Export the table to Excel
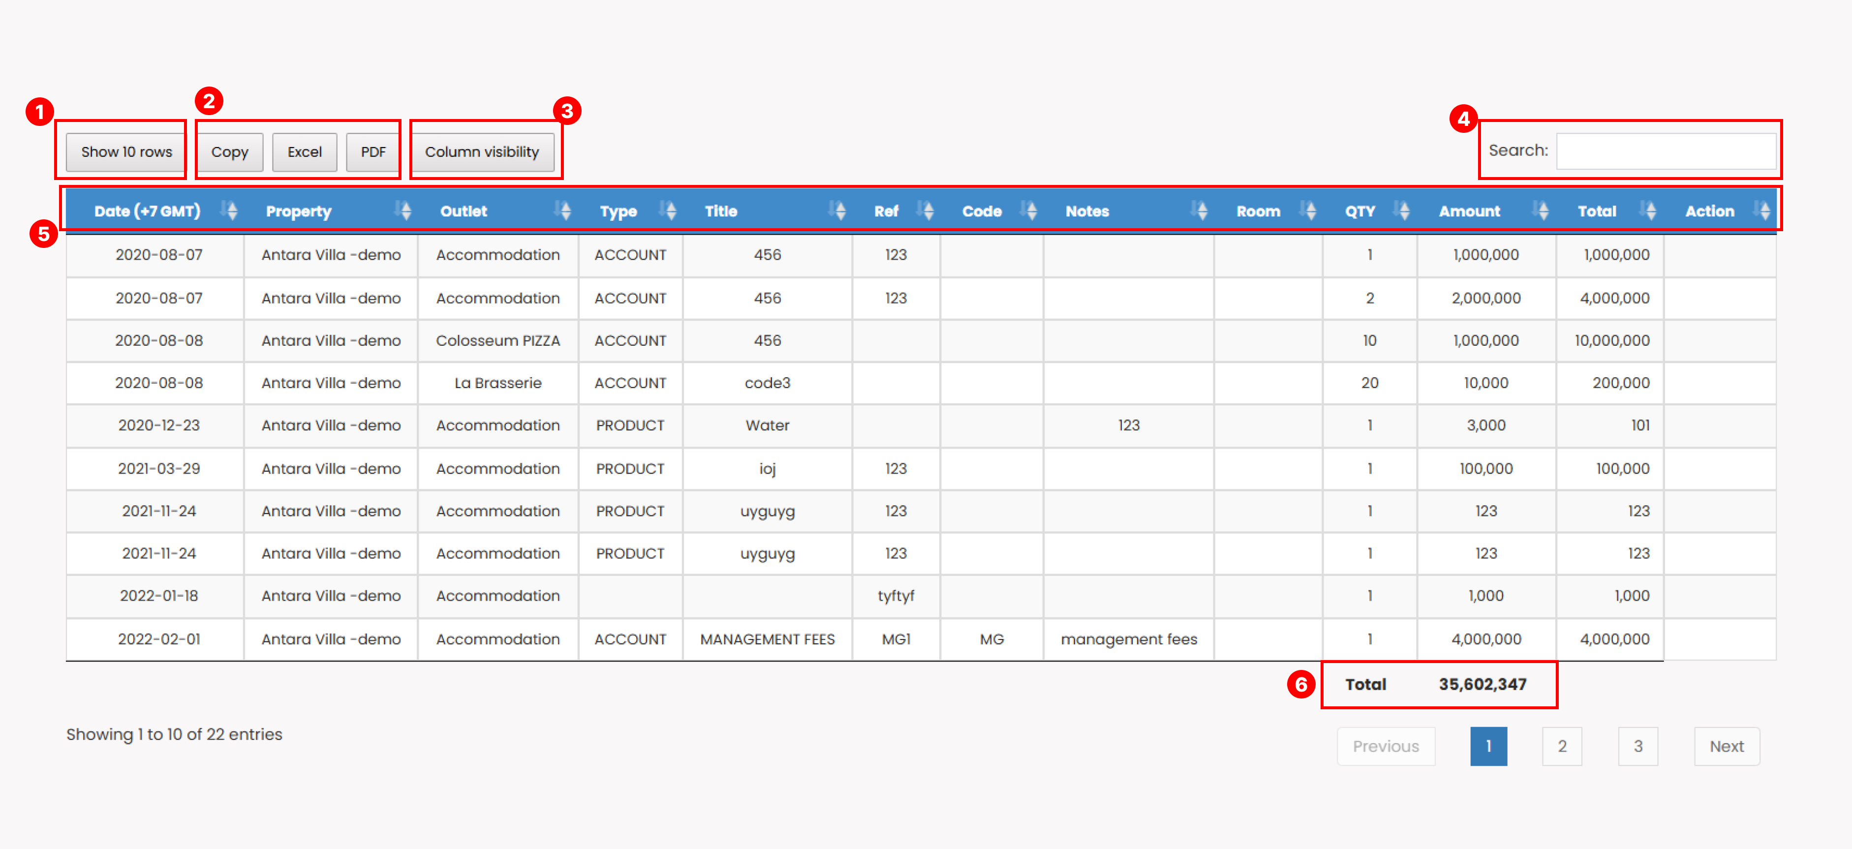1852x849 pixels. tap(304, 152)
